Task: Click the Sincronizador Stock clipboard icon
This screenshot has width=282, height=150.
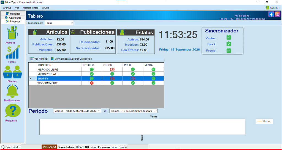Action: [x=229, y=44]
